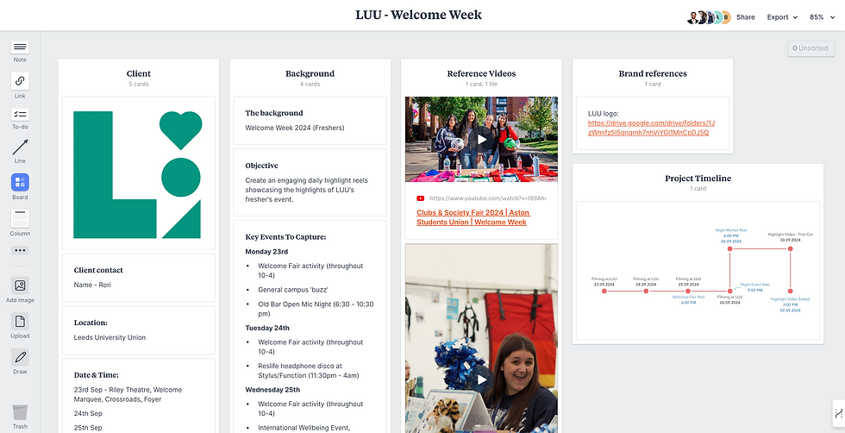This screenshot has width=845, height=433.
Task: Click the board title LUU - Welcome Week
Action: [419, 16]
